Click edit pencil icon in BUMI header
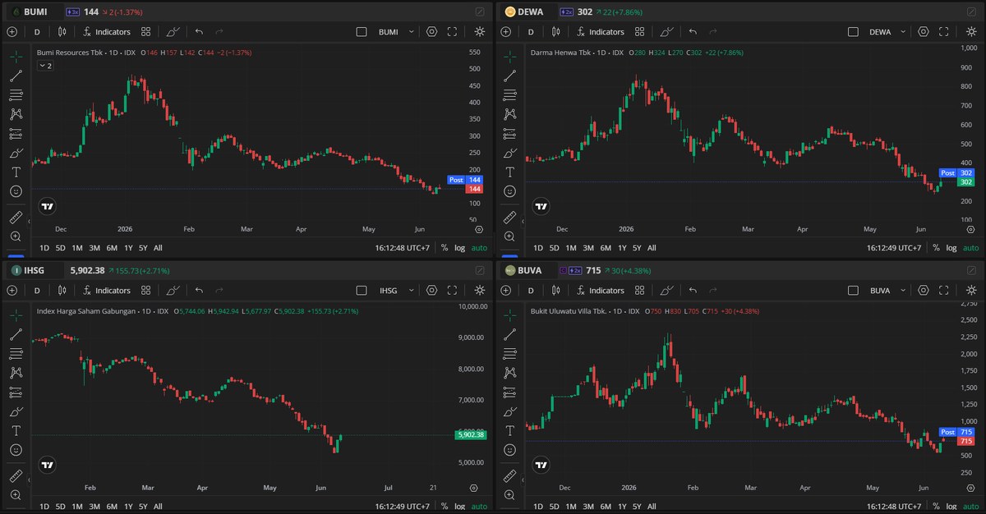986x514 pixels. [480, 12]
